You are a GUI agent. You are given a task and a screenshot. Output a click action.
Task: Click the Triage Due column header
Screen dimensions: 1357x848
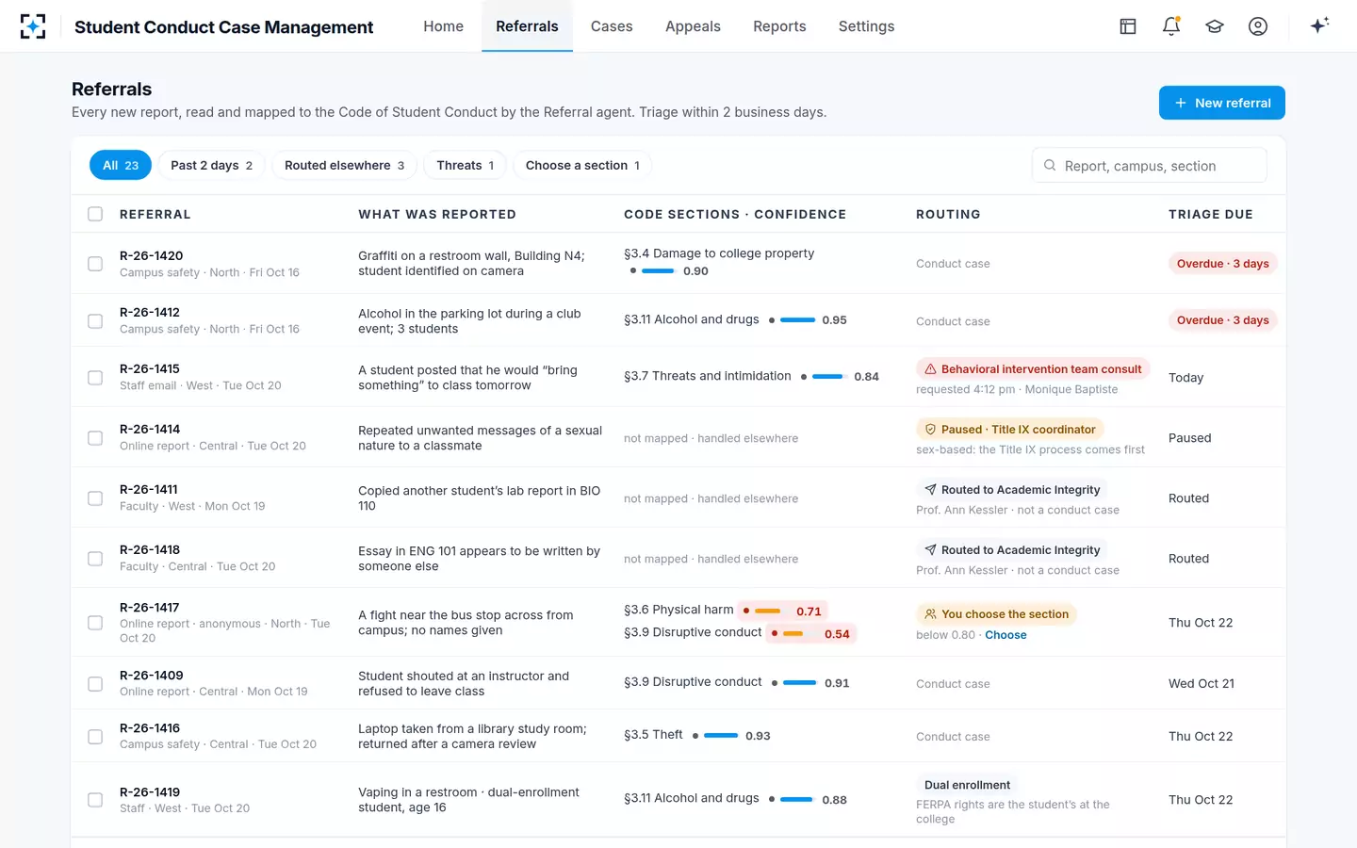pos(1210,214)
